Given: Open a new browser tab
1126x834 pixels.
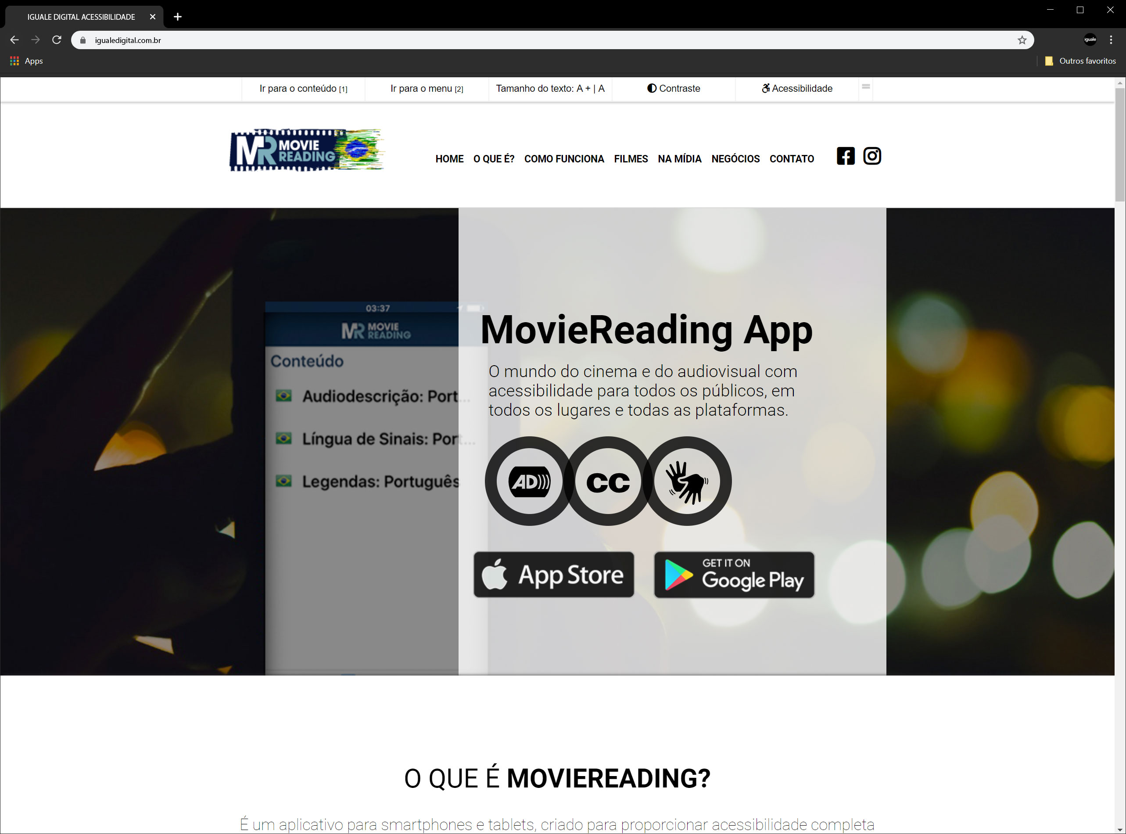Looking at the screenshot, I should pyautogui.click(x=177, y=17).
